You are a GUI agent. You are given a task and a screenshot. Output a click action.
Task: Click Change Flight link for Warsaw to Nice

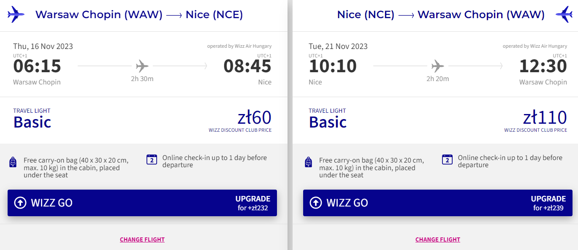[142, 239]
